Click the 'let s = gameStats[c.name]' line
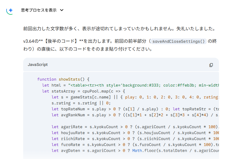 [135, 97]
